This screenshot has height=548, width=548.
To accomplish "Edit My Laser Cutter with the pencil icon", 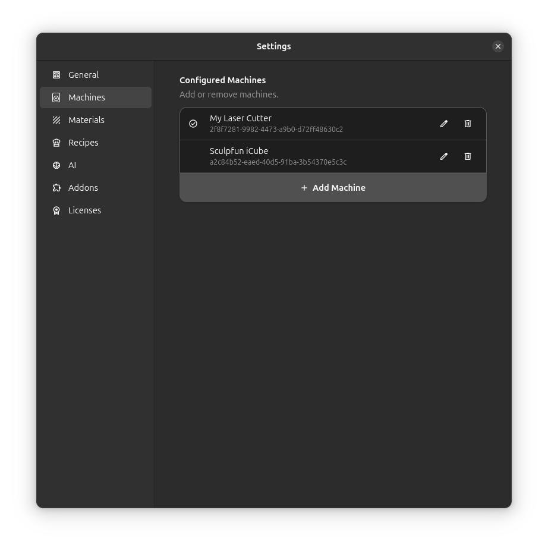I will click(443, 124).
